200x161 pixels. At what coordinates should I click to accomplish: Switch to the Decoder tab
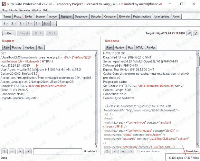coord(96,16)
